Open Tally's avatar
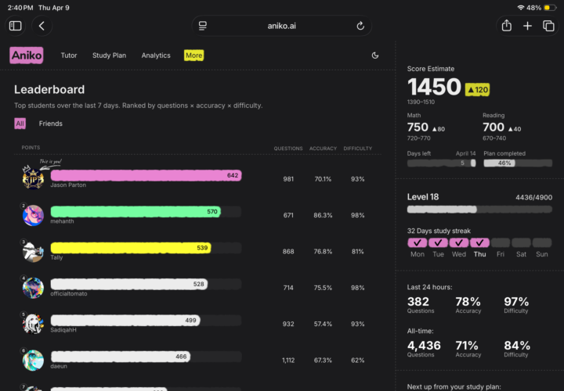The image size is (564, 391). tap(33, 252)
